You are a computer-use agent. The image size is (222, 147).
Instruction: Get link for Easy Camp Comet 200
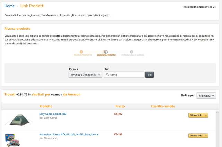point(195,116)
